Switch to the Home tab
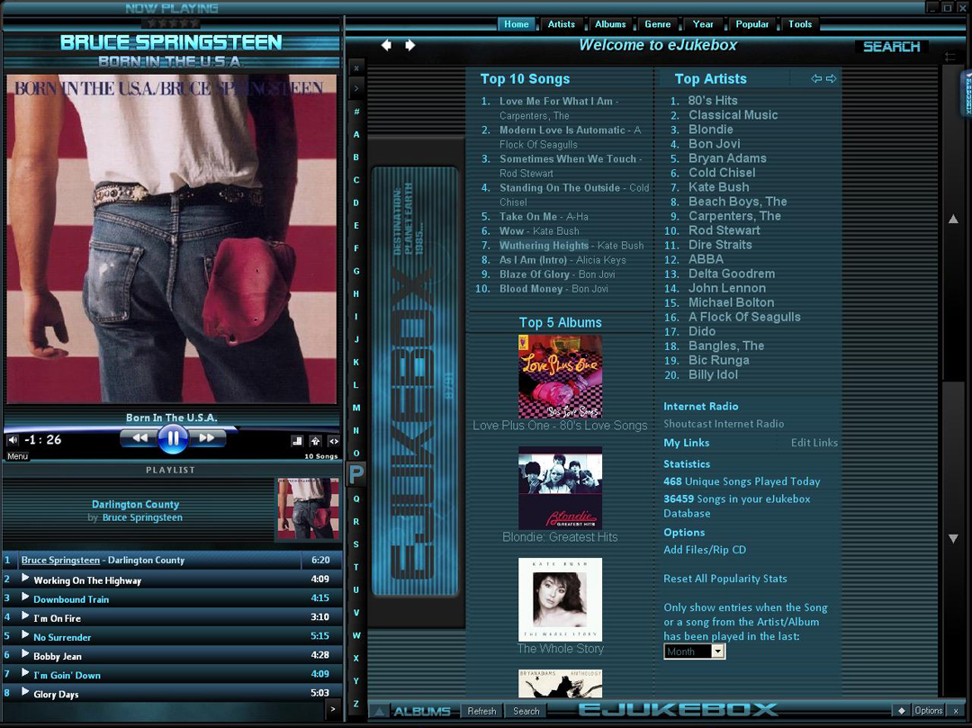 (x=517, y=24)
